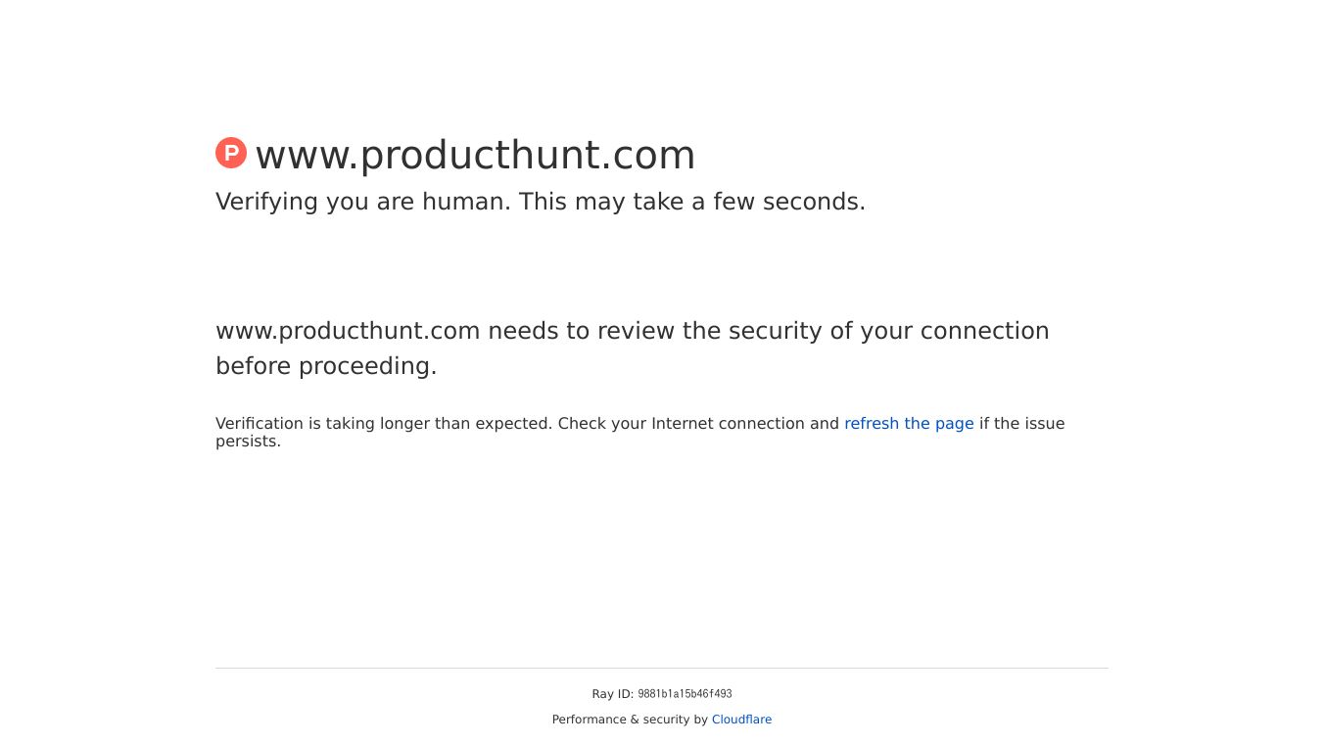Click the "before proceeding." text line

click(326, 366)
